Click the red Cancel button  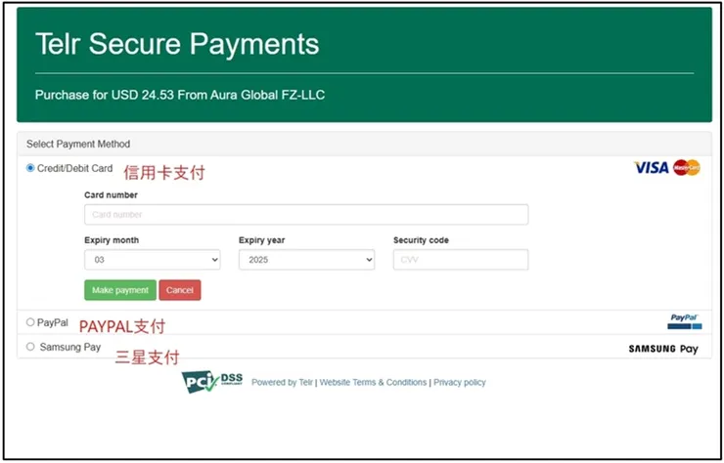click(180, 290)
